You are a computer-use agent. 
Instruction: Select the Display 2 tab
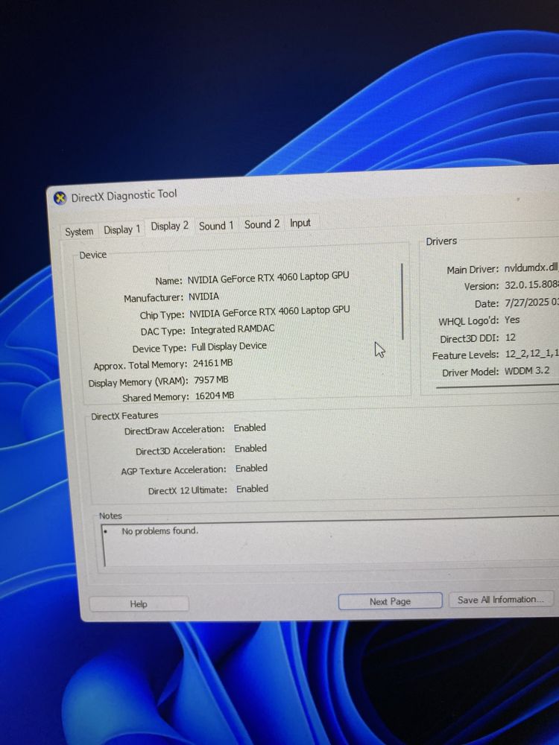pos(170,226)
